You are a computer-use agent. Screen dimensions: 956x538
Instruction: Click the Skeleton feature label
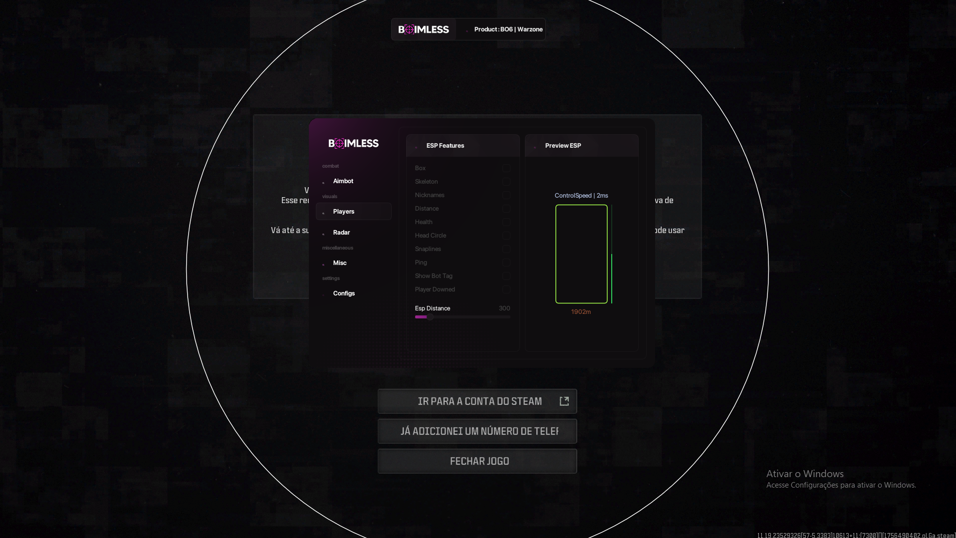(x=426, y=182)
